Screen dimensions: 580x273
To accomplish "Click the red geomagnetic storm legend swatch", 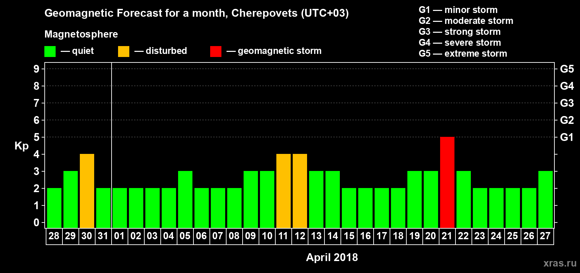I will [216, 52].
